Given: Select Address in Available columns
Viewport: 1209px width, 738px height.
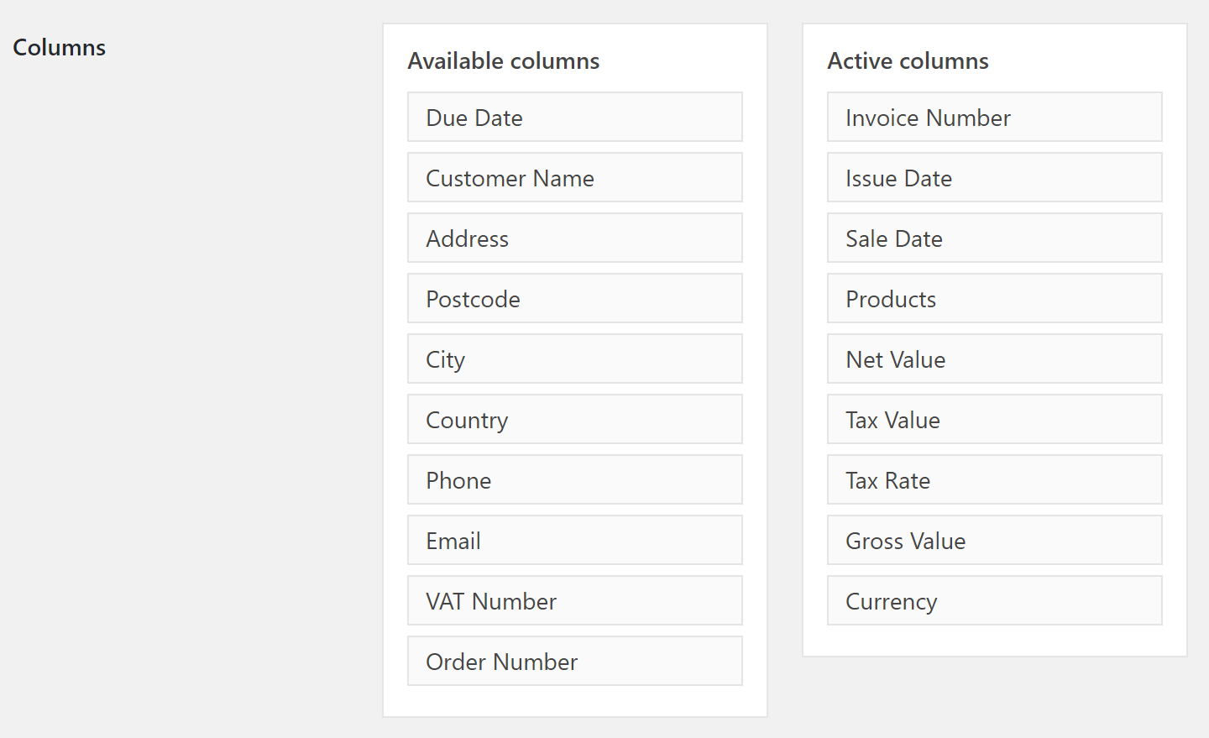Looking at the screenshot, I should pos(574,238).
